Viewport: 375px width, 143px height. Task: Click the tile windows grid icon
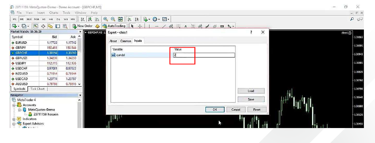click(x=120, y=19)
